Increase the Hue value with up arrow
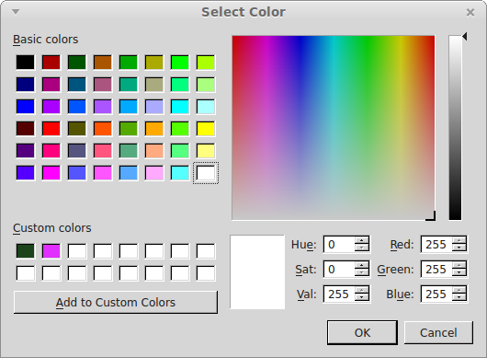Screen dimensions: 487x358 point(361,240)
